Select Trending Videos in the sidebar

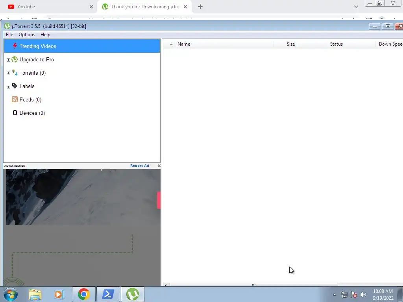click(x=82, y=46)
